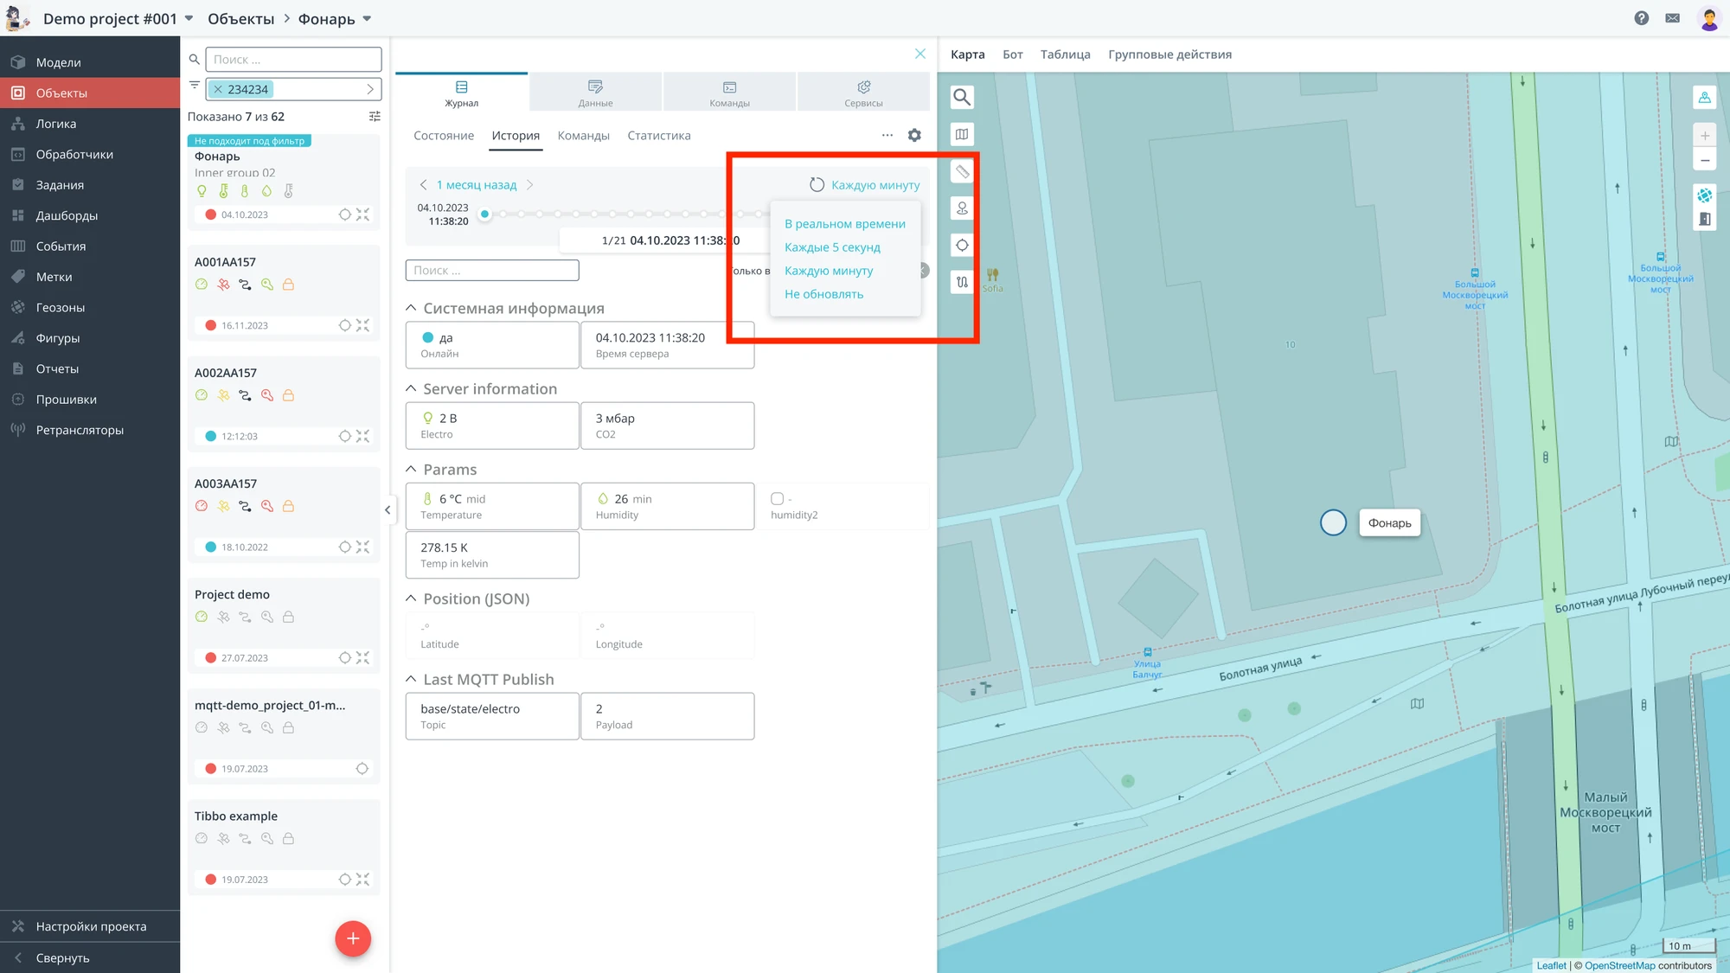Toggle the humidity2 checkbox

777,499
